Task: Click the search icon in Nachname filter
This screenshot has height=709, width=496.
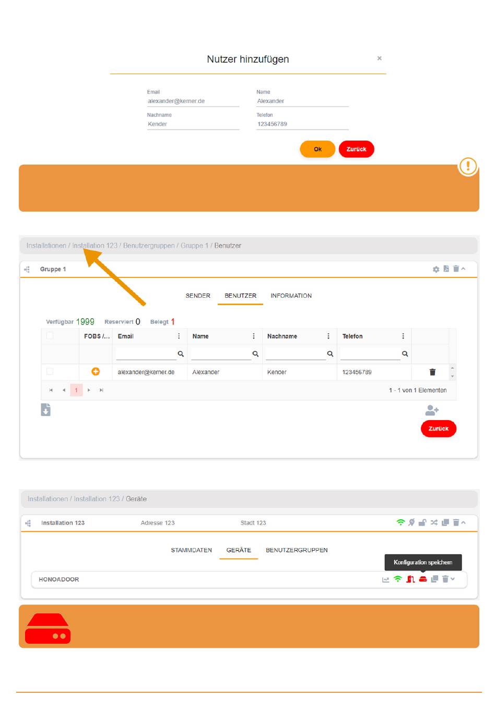Action: (x=330, y=354)
